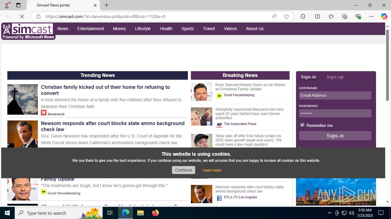Open the Newsom photo in Trending News
The height and width of the screenshot is (219, 391).
pos(23,134)
